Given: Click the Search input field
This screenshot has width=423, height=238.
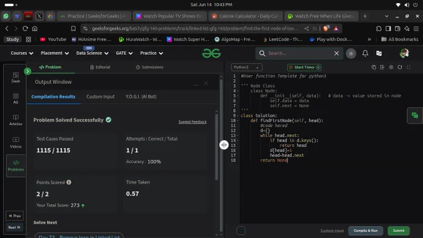Looking at the screenshot, I should point(299,53).
